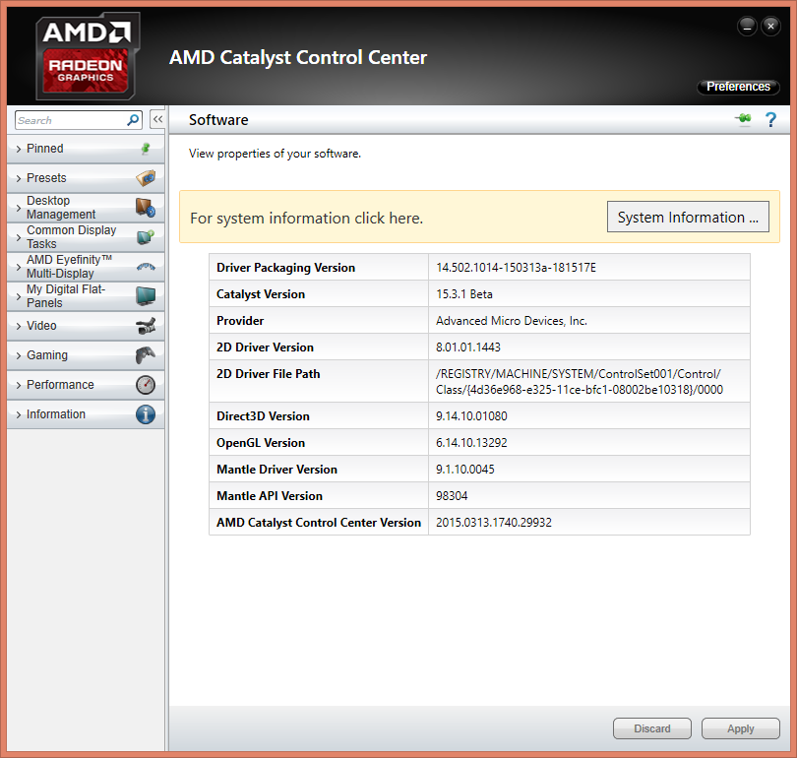
Task: Click the System Information button
Action: [x=688, y=218]
